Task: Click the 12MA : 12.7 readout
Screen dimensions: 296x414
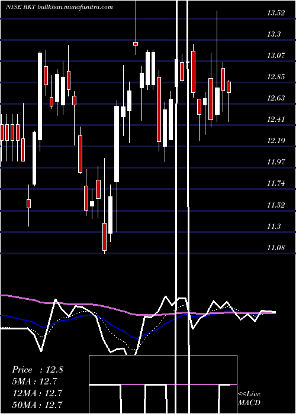Action: tap(37, 393)
